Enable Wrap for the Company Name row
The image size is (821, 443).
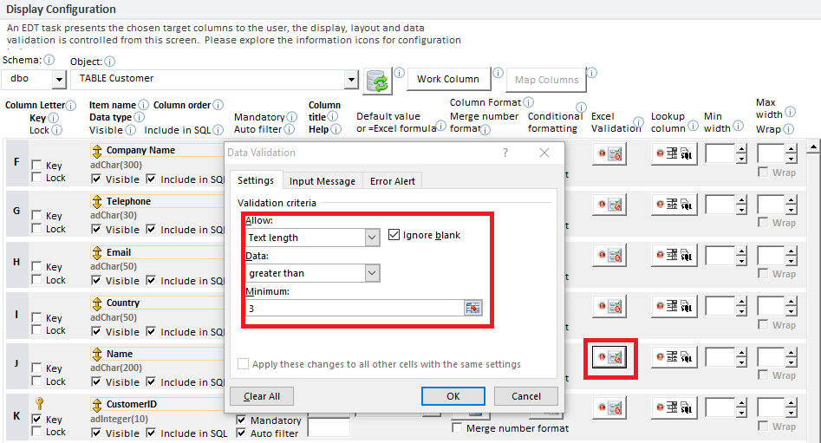pos(764,173)
